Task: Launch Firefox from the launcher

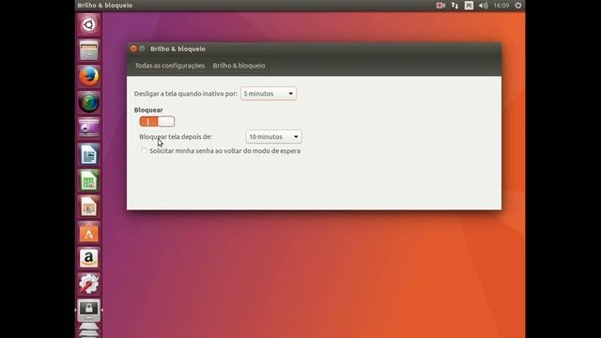Action: 88,76
